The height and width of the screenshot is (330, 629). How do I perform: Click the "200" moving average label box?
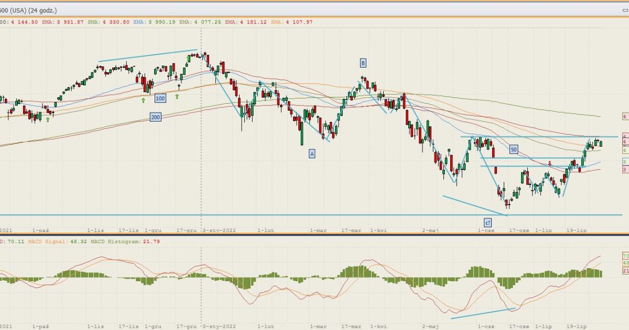point(155,117)
